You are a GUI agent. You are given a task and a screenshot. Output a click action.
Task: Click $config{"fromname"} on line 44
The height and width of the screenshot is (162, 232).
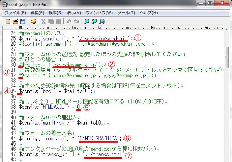(x=44, y=139)
